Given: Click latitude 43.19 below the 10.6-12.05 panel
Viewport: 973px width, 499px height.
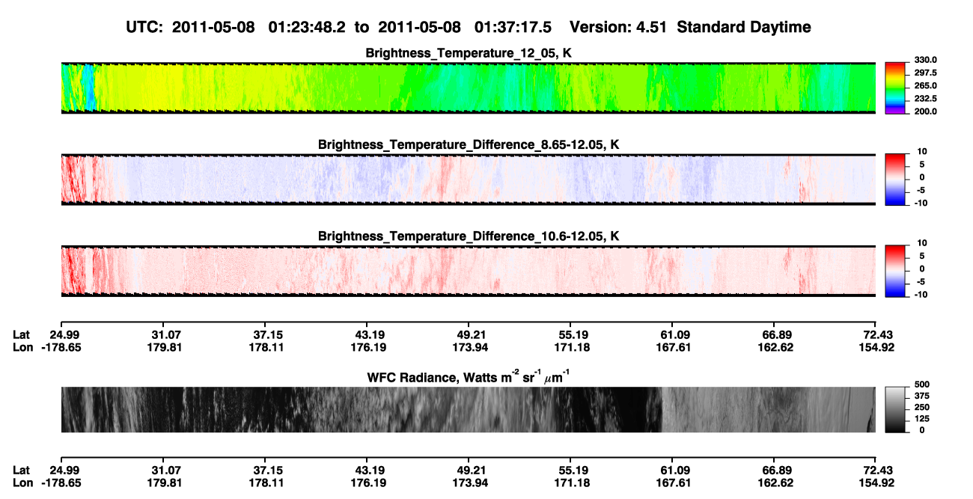Looking at the screenshot, I should point(368,334).
